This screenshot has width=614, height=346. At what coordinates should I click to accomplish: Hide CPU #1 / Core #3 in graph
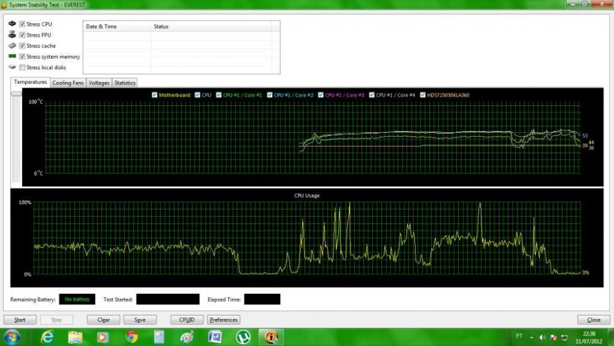click(321, 95)
